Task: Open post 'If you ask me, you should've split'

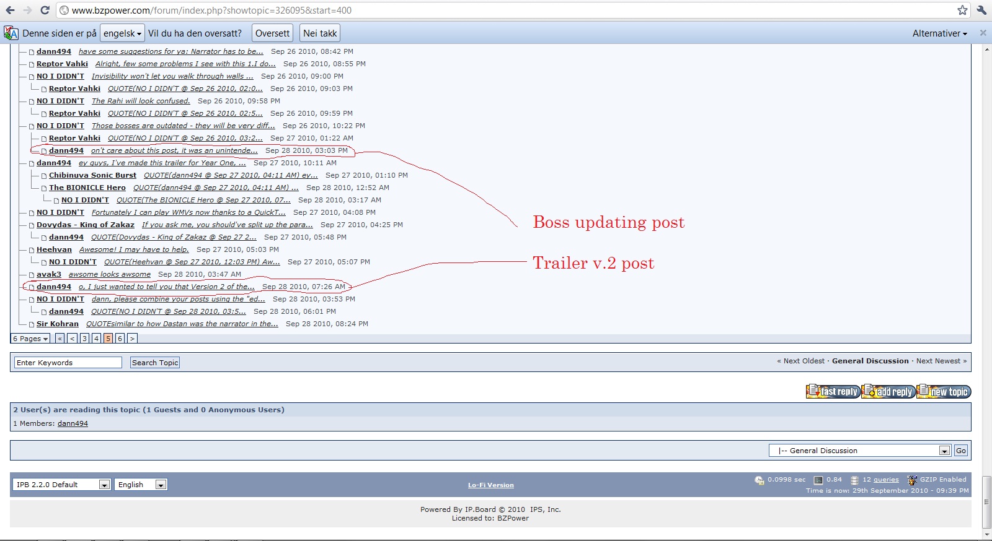Action: (228, 225)
